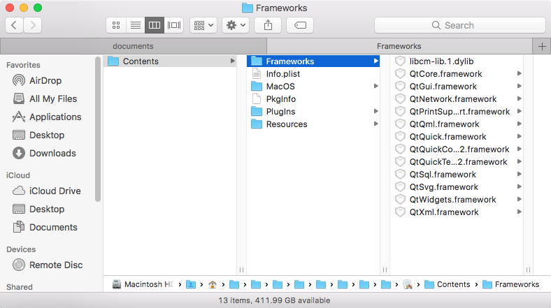Expand QtGui.framework arrow
This screenshot has height=308, width=551.
pos(519,87)
